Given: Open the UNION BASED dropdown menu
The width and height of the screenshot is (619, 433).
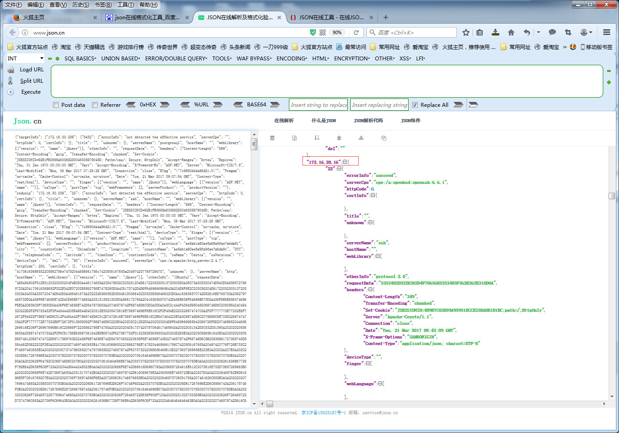Looking at the screenshot, I should point(121,59).
